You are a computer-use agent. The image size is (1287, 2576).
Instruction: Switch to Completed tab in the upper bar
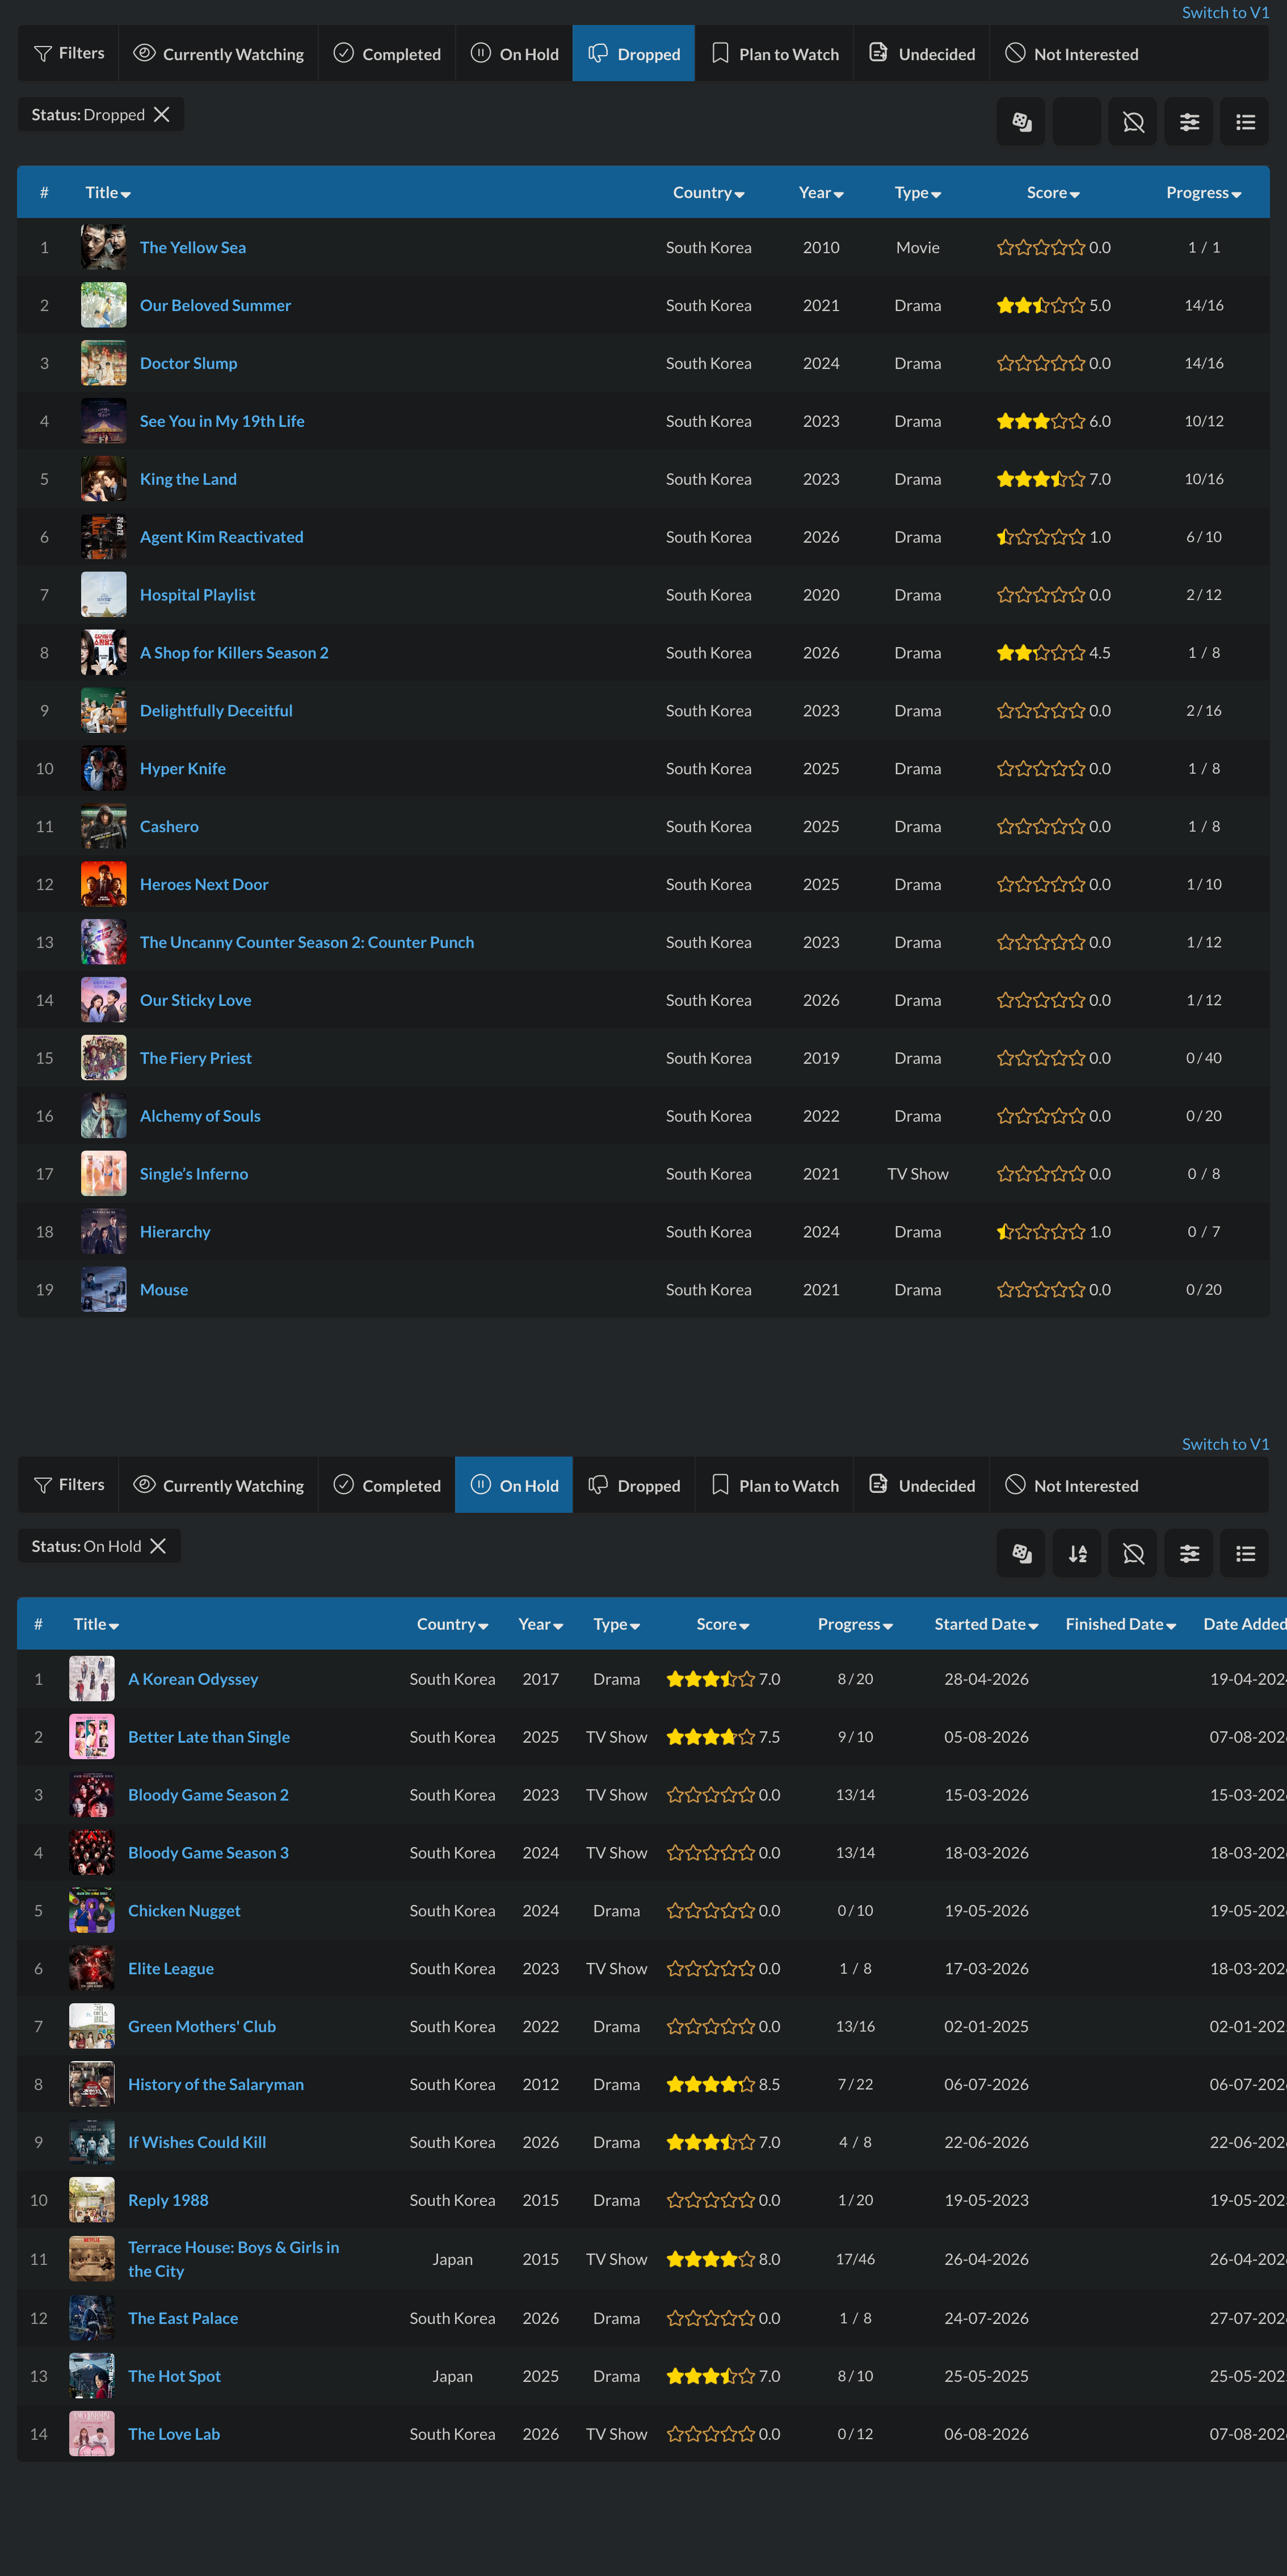(387, 53)
